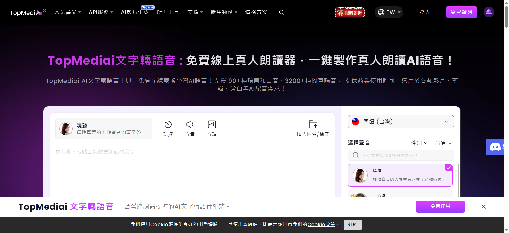This screenshot has height=233, width=509.
Task: Open the TW region language selector
Action: (x=389, y=12)
